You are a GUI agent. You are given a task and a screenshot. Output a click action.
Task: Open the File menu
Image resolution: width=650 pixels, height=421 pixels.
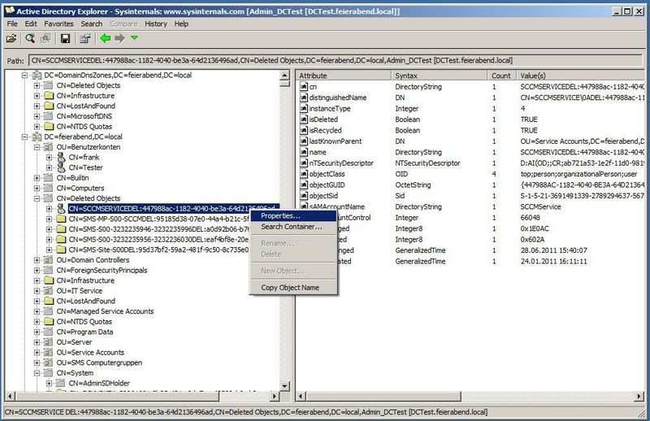point(12,24)
